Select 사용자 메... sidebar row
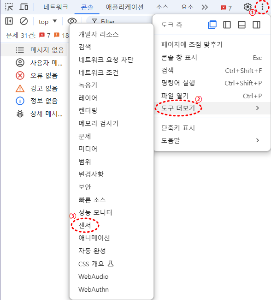 tap(35, 63)
